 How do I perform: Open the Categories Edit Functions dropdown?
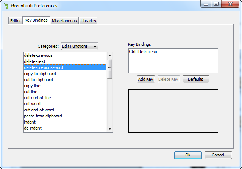tap(80, 46)
